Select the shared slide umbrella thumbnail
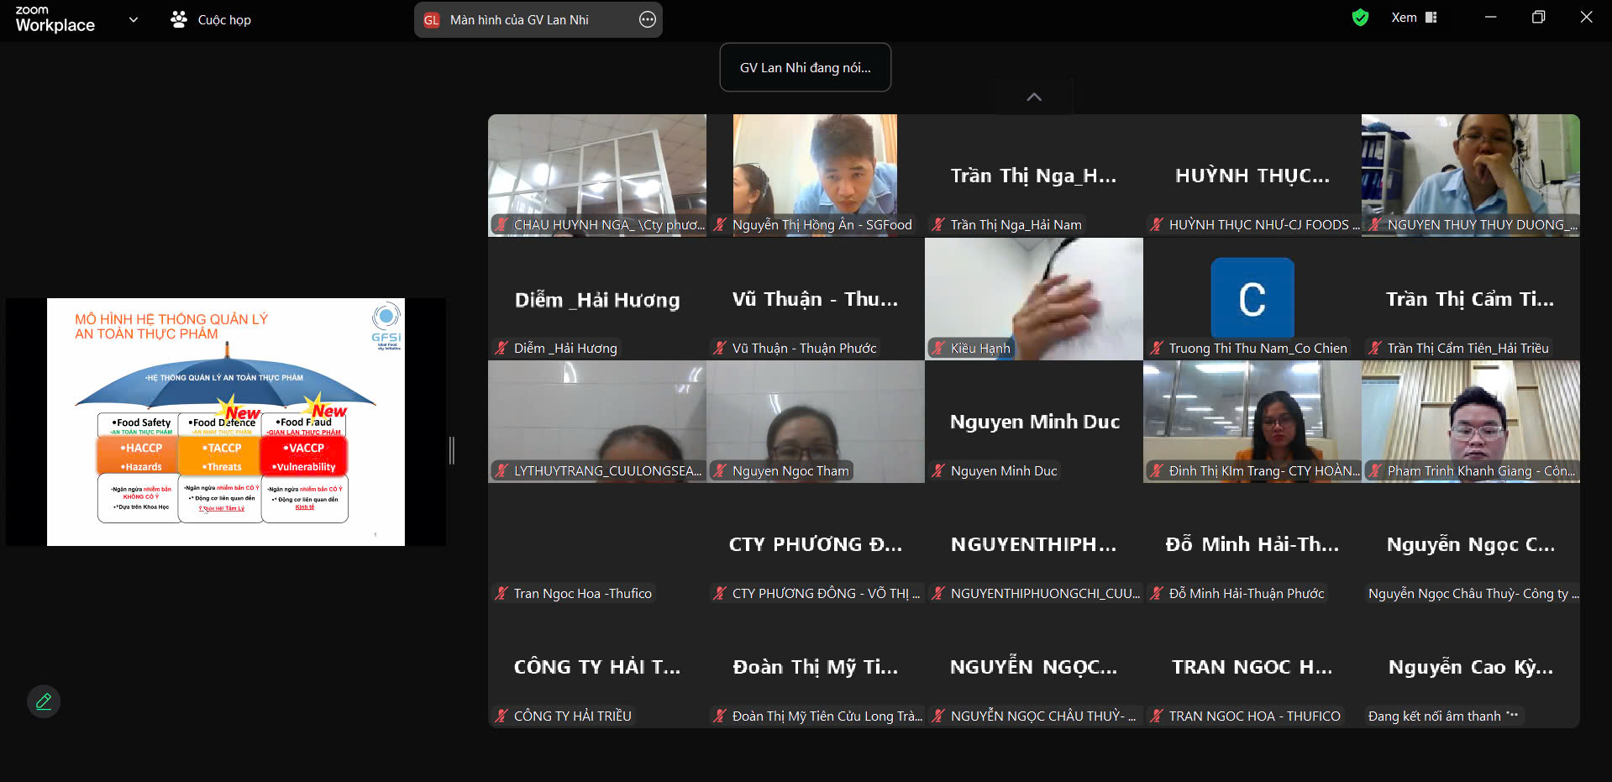The height and width of the screenshot is (782, 1612). [225, 422]
